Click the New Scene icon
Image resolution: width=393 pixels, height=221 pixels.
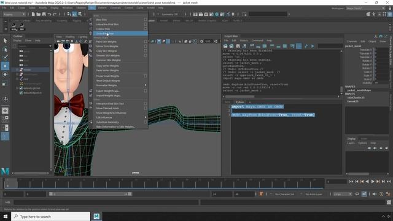[33, 14]
